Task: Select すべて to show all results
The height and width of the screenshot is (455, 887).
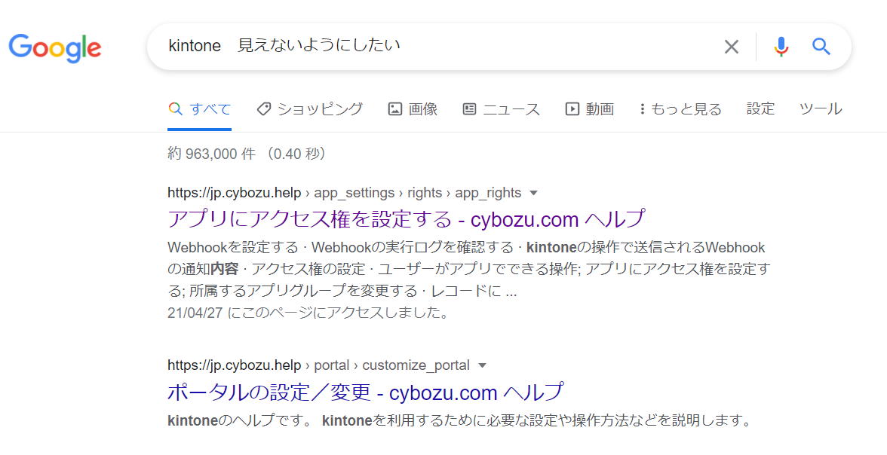Action: tap(201, 108)
